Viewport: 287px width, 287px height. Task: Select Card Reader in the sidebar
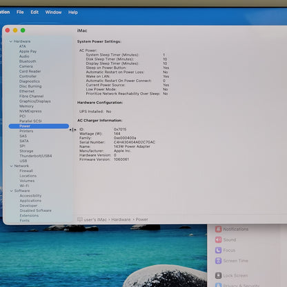[x=30, y=71]
